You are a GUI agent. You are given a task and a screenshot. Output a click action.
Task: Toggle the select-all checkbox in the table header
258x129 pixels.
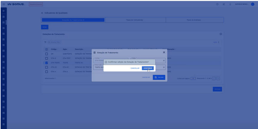pyautogui.click(x=46, y=49)
